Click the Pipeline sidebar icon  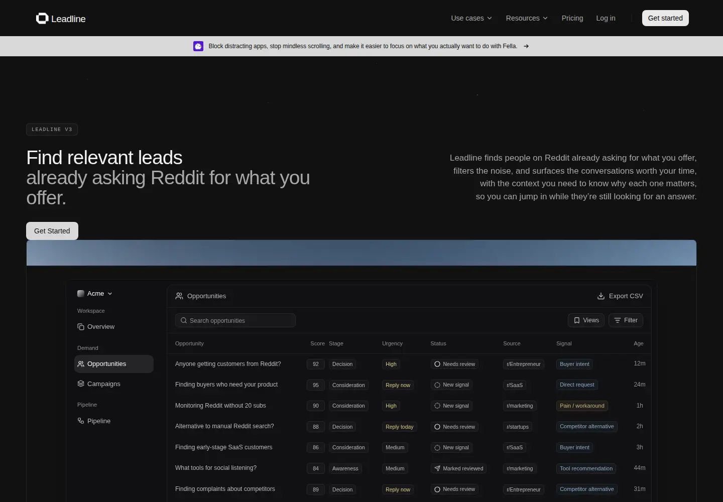(x=81, y=421)
